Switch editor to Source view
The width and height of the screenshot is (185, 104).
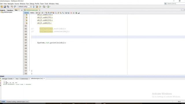pyautogui.click(x=26, y=13)
